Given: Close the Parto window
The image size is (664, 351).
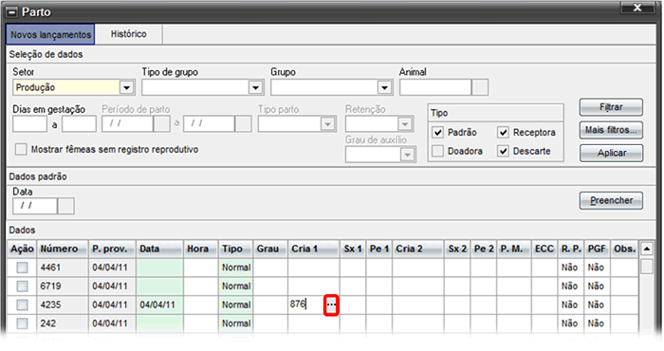Looking at the screenshot, I should (636, 8).
